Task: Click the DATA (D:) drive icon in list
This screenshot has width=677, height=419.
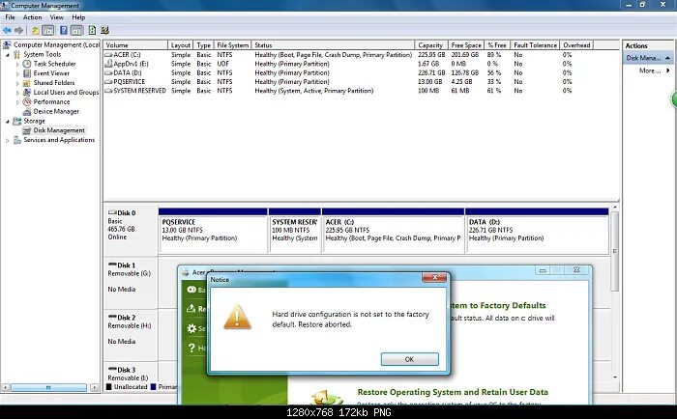Action: pos(108,72)
